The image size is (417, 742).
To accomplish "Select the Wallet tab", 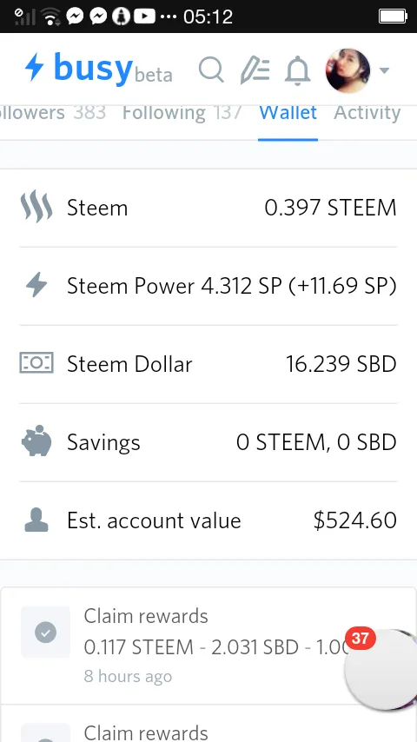I will (288, 113).
